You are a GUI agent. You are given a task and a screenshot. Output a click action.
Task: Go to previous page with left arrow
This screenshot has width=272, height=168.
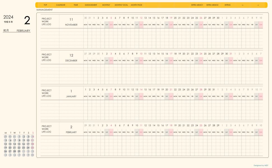click(243, 5)
